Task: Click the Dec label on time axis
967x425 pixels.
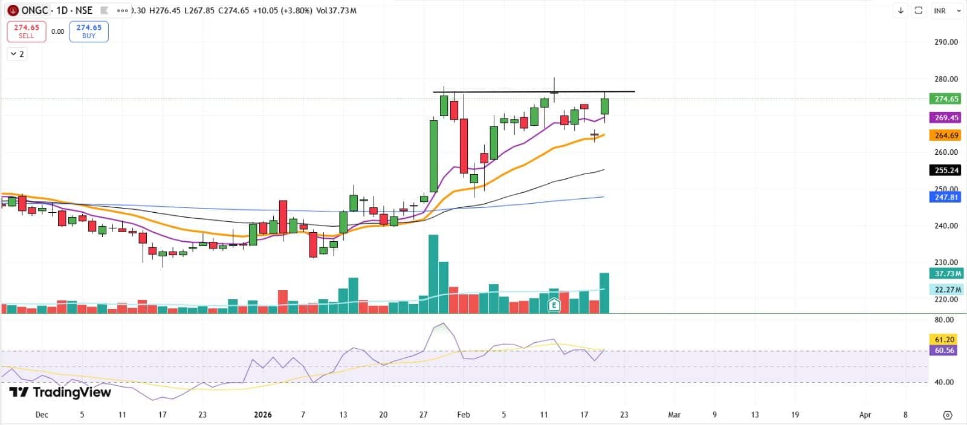Action: [42, 415]
